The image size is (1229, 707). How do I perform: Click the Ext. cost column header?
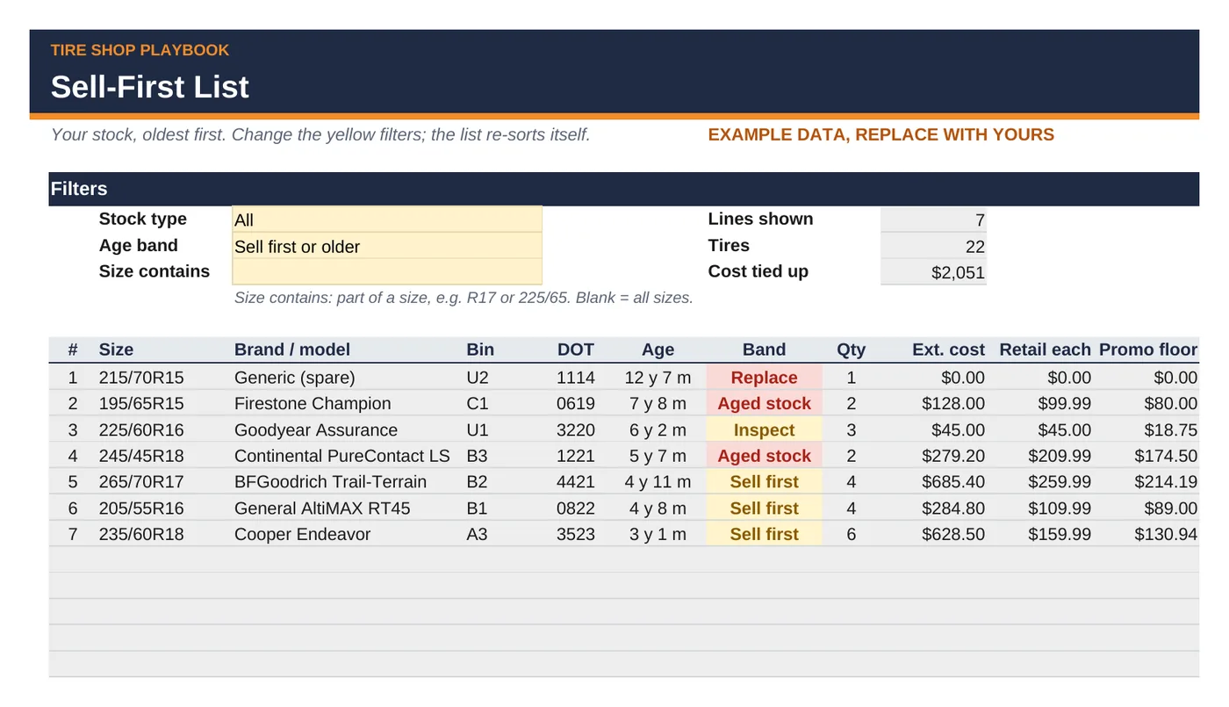pos(948,350)
